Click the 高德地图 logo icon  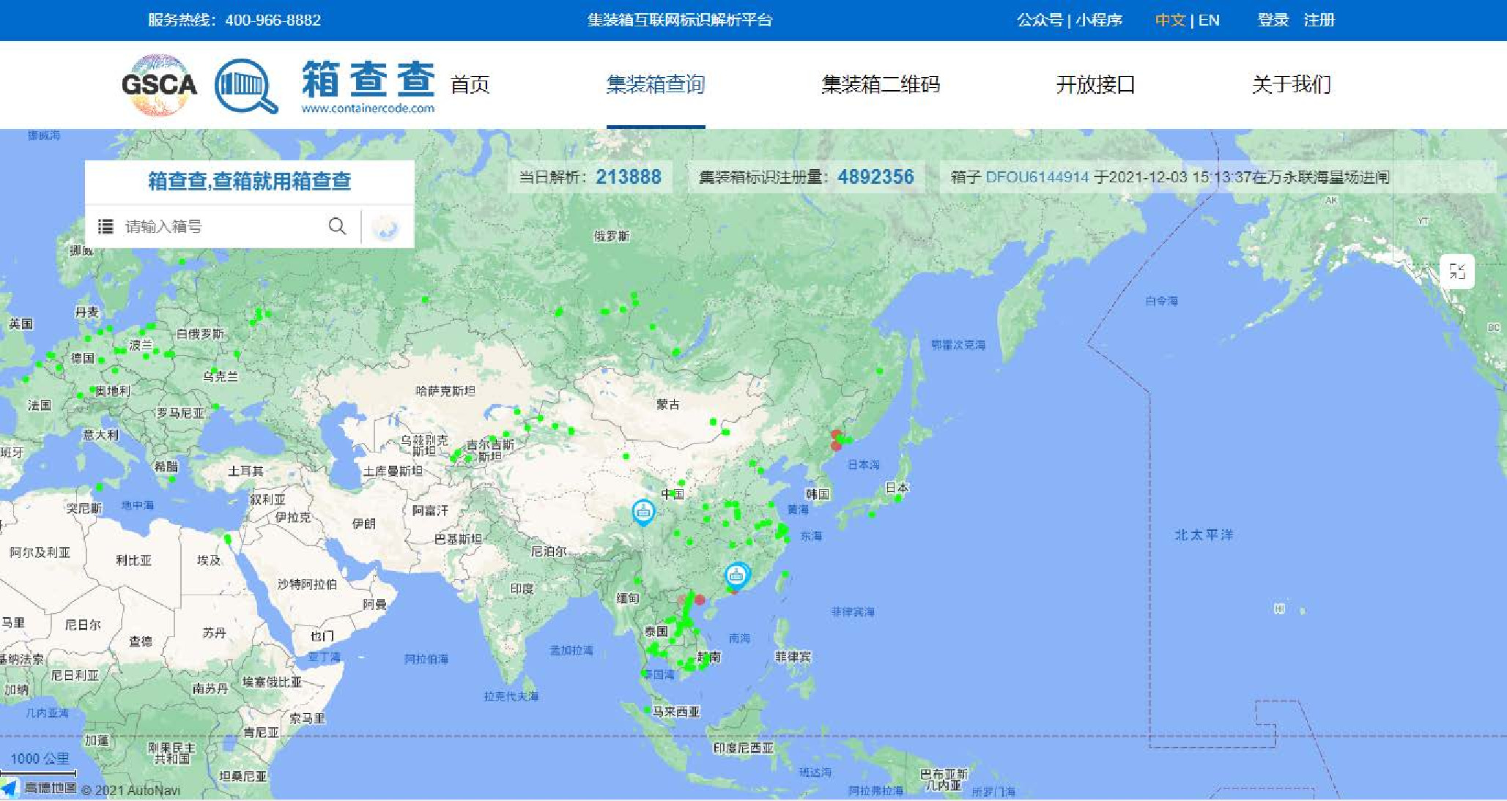click(x=10, y=789)
